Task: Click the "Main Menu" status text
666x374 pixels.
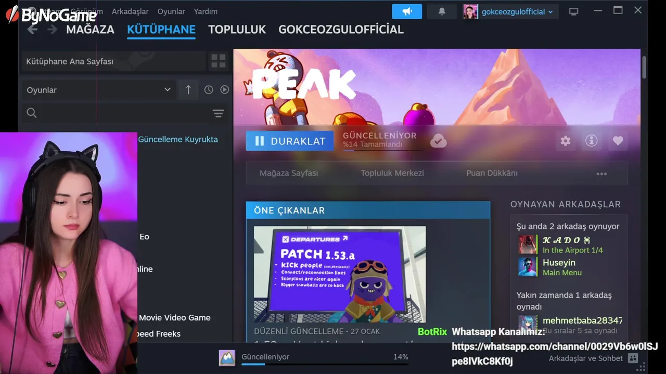Action: (x=562, y=273)
